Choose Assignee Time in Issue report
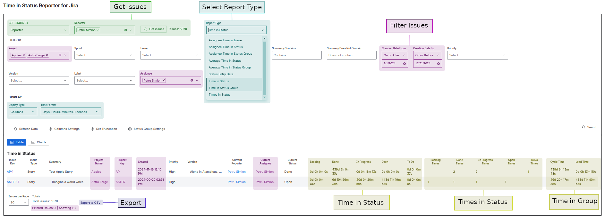 click(234, 40)
